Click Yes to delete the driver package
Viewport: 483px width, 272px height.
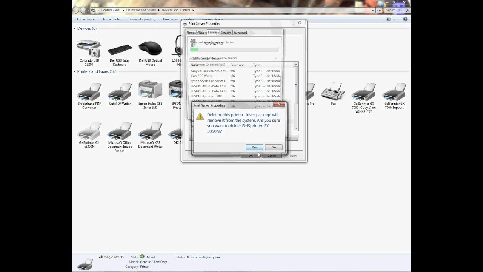[254, 147]
